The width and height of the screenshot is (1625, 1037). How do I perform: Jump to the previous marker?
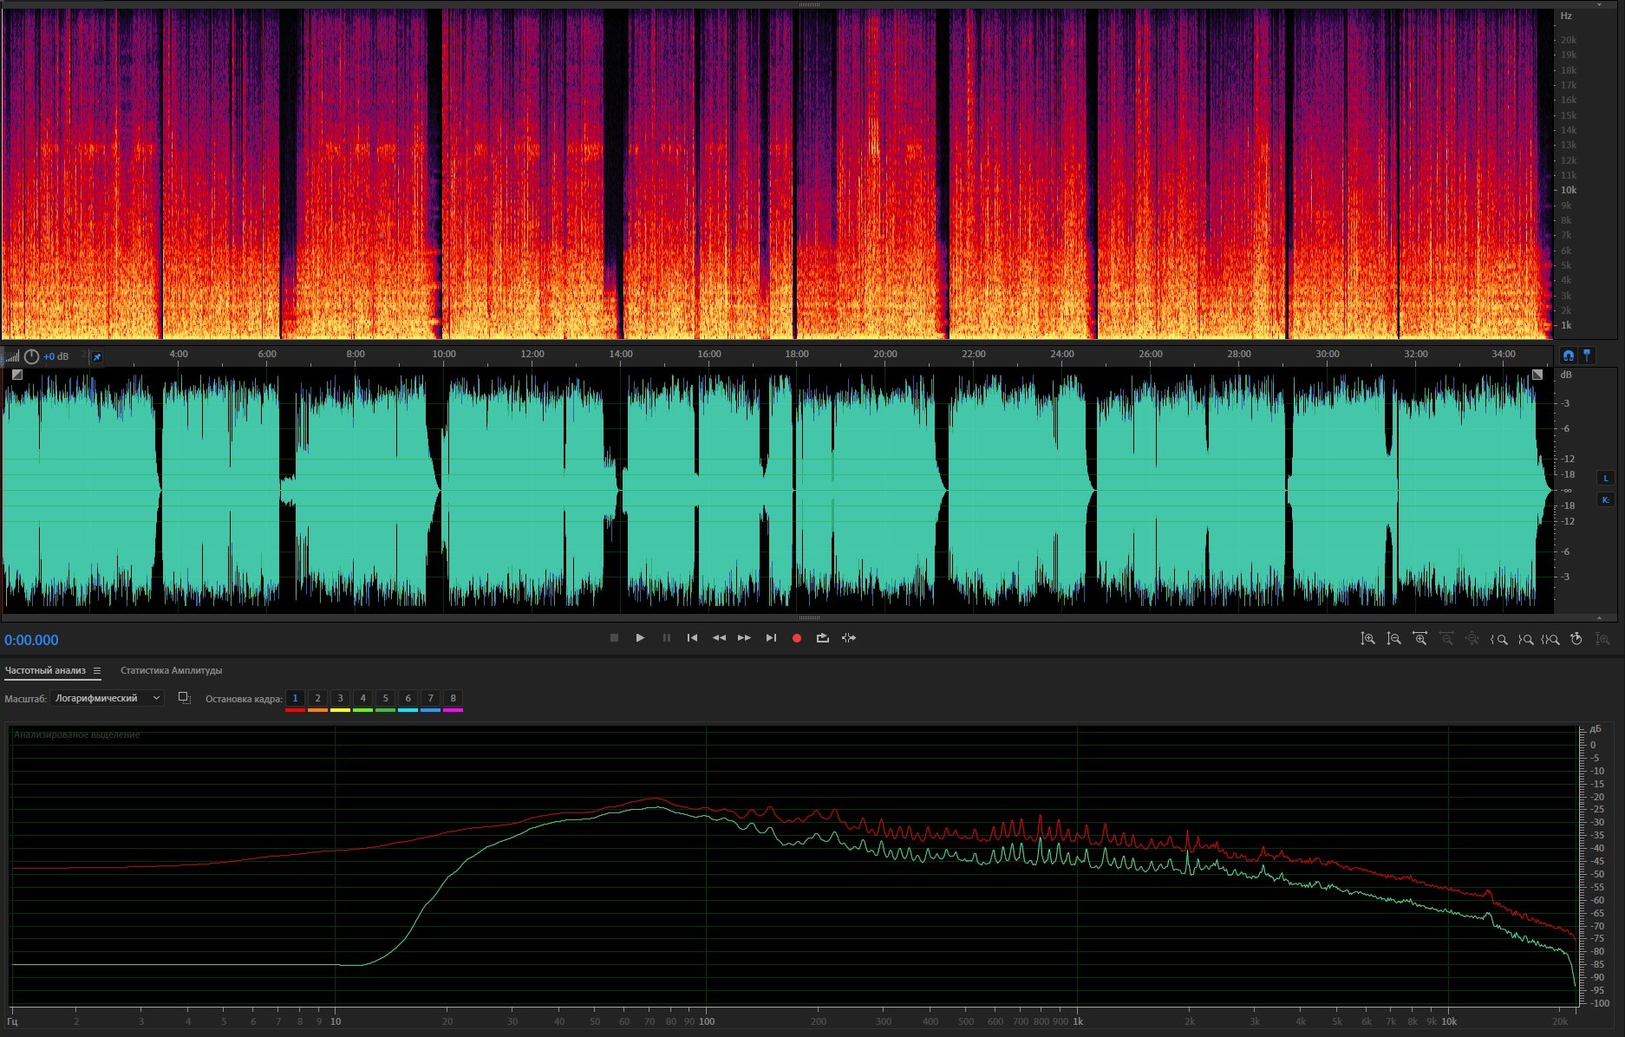pyautogui.click(x=692, y=638)
